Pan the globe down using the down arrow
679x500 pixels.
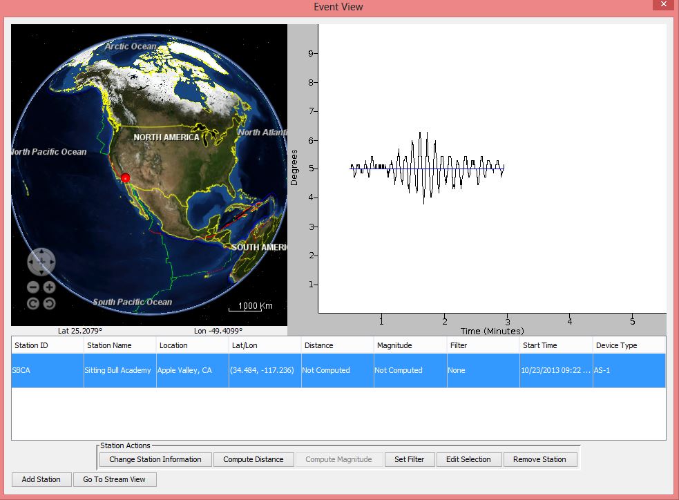point(41,271)
